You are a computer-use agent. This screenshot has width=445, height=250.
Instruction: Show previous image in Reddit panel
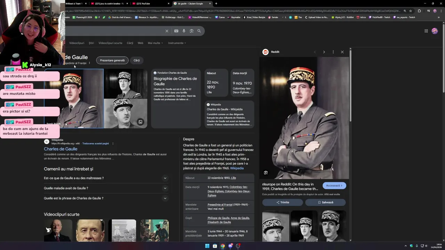(x=315, y=52)
